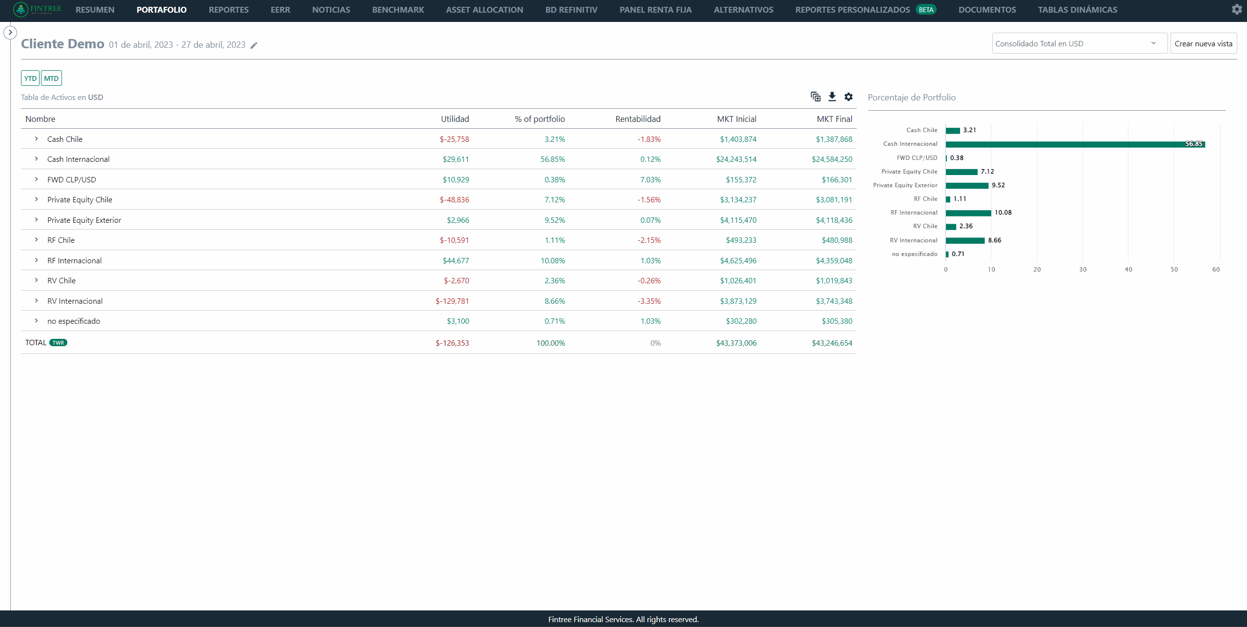
Task: Click the copy table icon
Action: 815,97
